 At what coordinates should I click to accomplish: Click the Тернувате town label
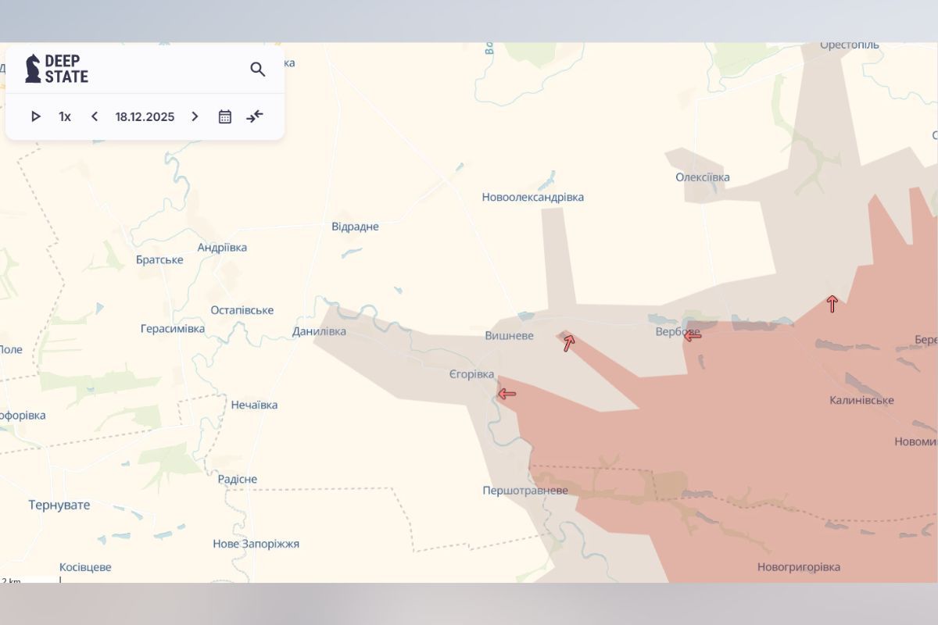click(x=59, y=505)
